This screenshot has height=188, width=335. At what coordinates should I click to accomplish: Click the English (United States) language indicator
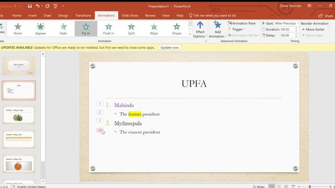coord(31,186)
